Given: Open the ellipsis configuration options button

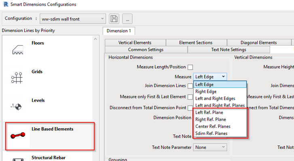Looking at the screenshot, I should coord(127,19).
